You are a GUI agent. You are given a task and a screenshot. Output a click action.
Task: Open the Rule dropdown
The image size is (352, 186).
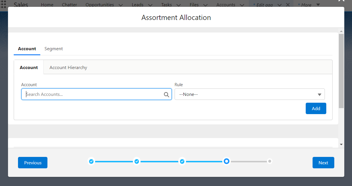click(x=249, y=94)
